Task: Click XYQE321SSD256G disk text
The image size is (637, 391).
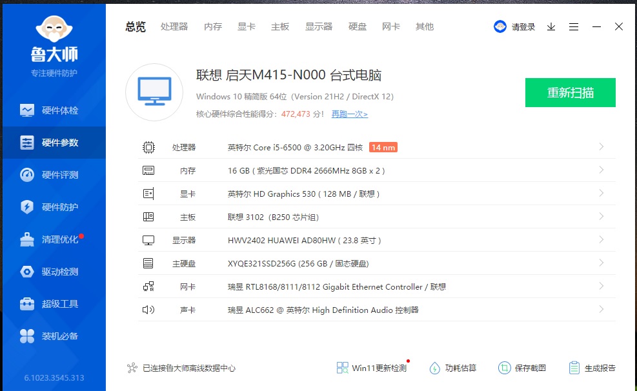Action: (x=298, y=263)
